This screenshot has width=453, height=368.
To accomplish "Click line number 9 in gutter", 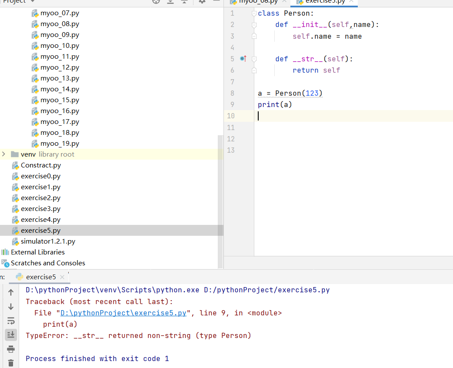I will (232, 104).
